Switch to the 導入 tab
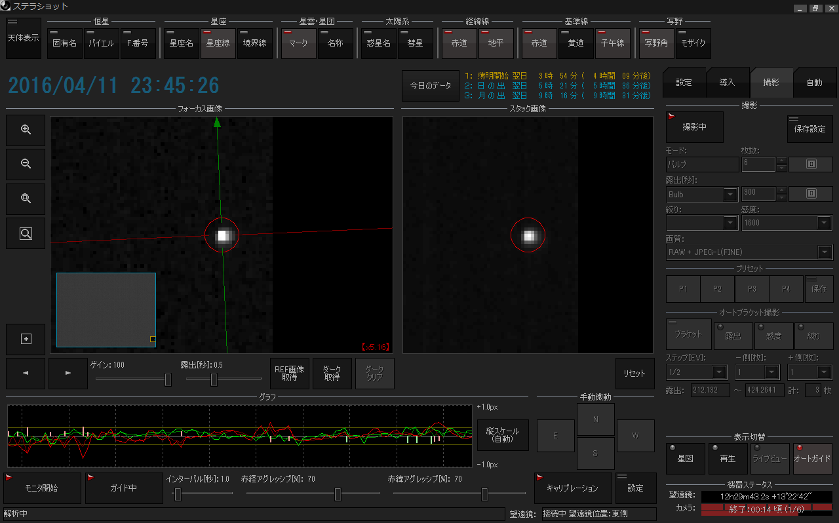Viewport: 839px width, 523px height. 727,83
